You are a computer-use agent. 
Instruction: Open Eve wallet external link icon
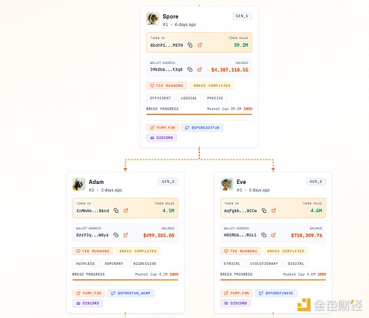[274, 235]
